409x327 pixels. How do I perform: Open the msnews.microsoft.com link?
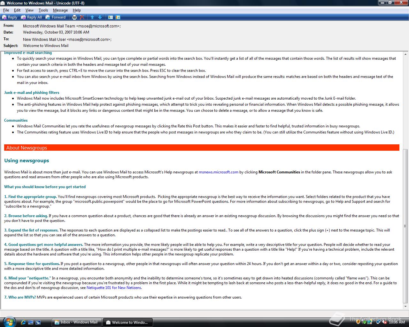pos(219,172)
